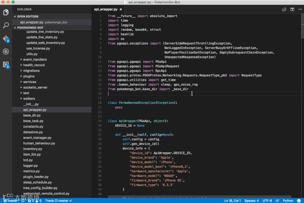This screenshot has width=304, height=203.
Task: Open Extensions view with 5 badge
Action: click(6, 65)
